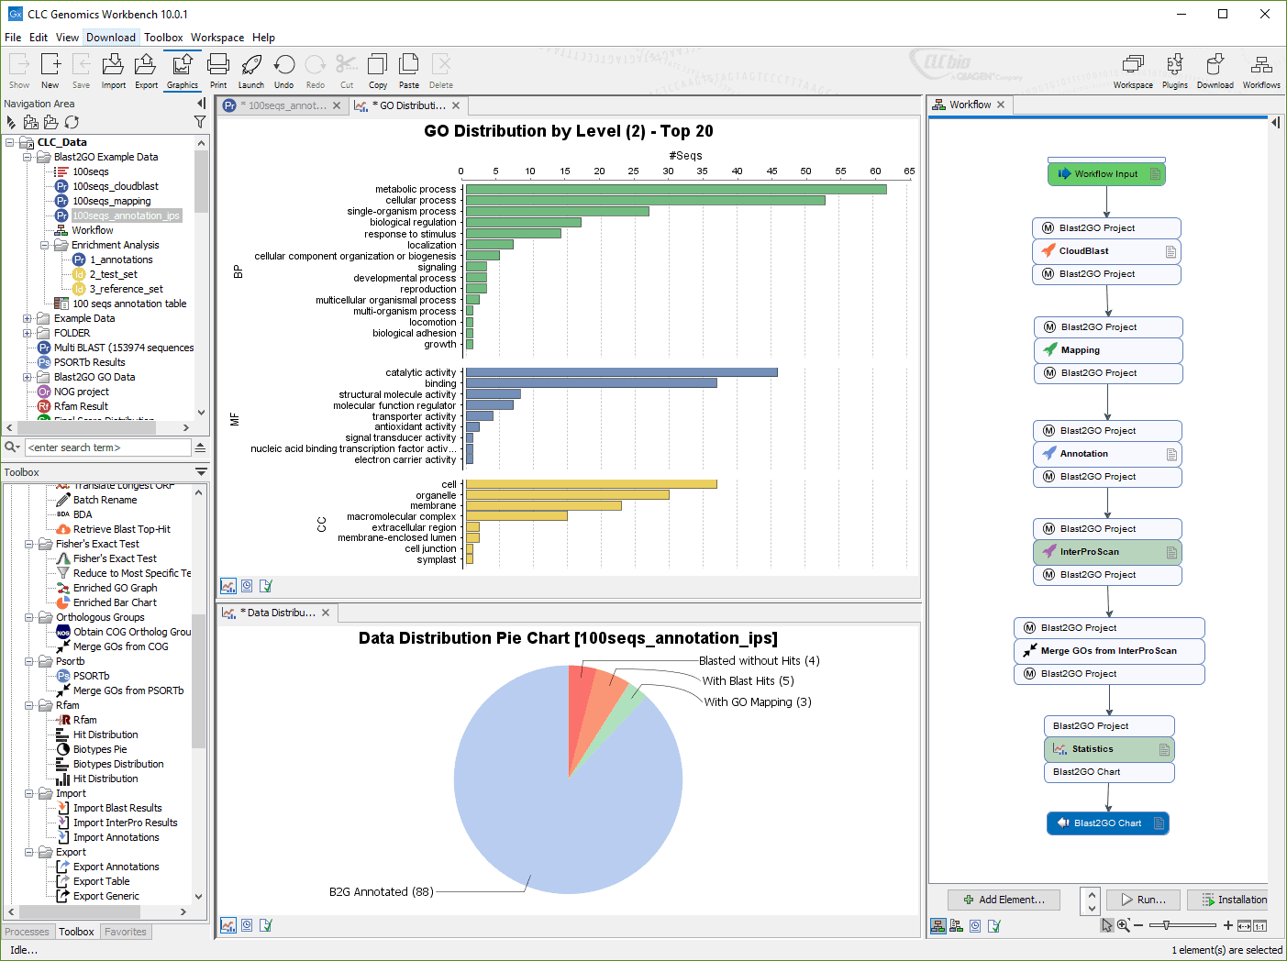Click the Navigation Area vertical scrollbar
Screen dimensions: 1287x961
pos(201,278)
